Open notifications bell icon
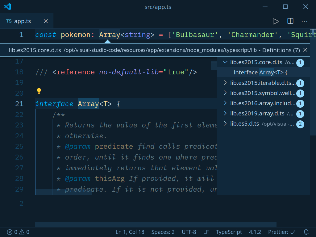 click(x=306, y=232)
